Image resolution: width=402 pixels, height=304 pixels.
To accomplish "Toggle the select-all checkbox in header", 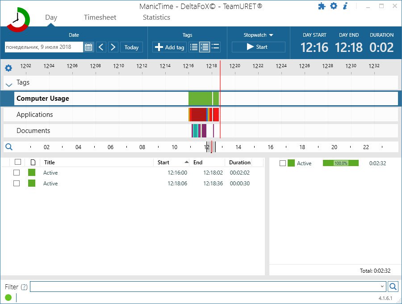I will click(18, 162).
